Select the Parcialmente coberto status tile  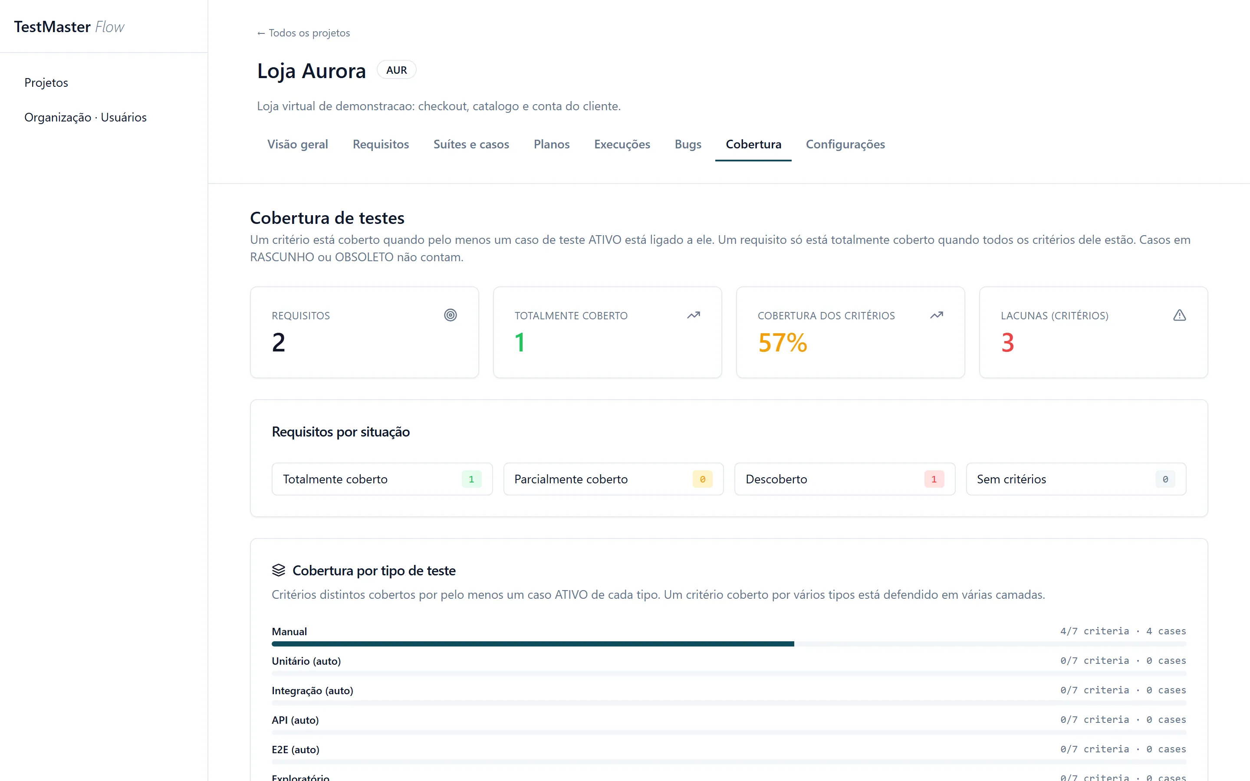(613, 479)
